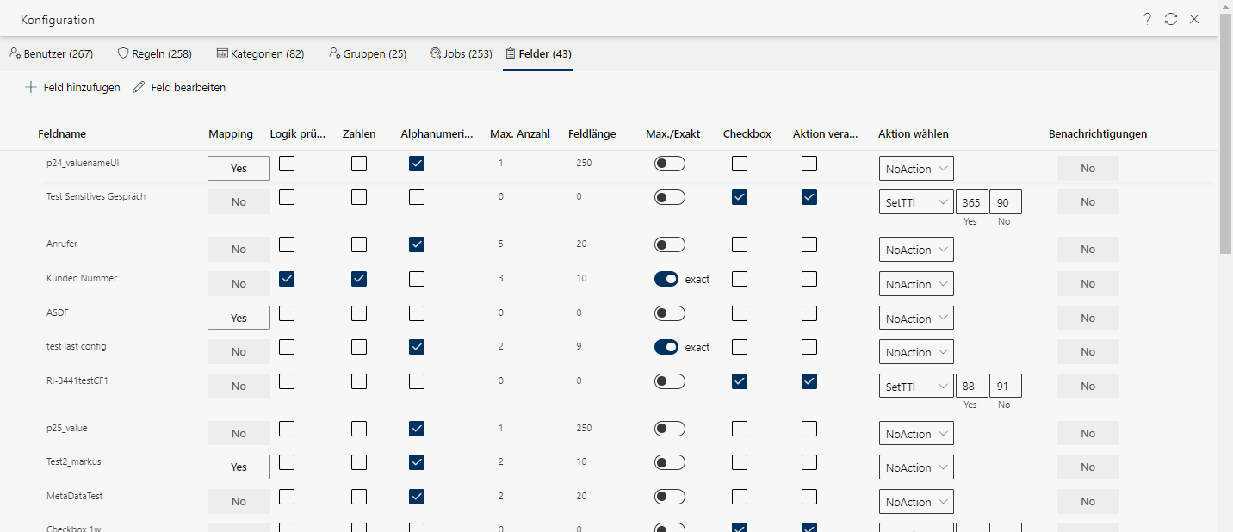
Task: Expand the SetTTl dropdown for RI-3441testCF1
Action: pyautogui.click(x=915, y=387)
